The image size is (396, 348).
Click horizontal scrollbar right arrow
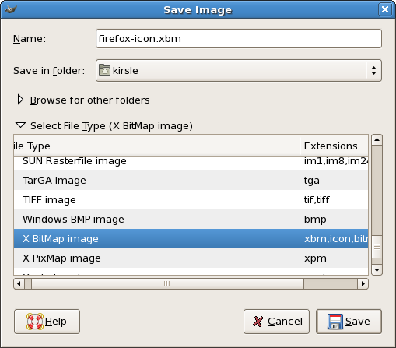point(363,283)
